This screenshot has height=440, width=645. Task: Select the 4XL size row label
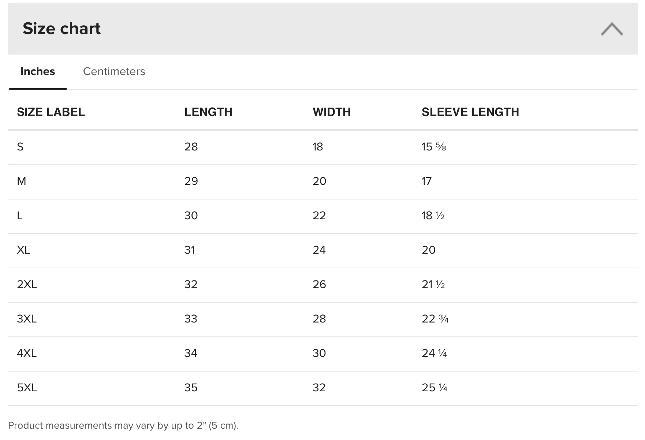click(x=27, y=353)
